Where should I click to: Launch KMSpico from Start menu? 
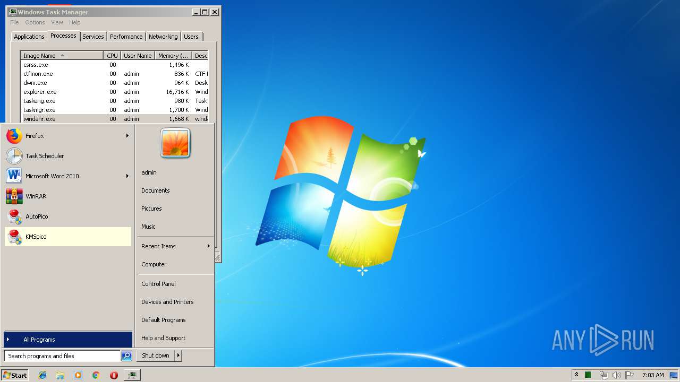[x=67, y=237]
